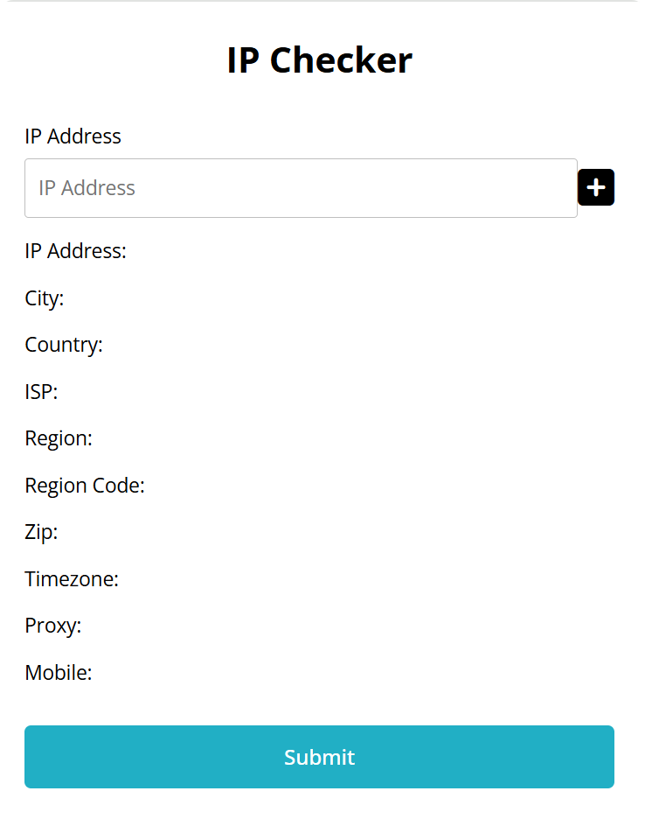Submit the IP lookup form
This screenshot has height=826, width=645.
319,757
